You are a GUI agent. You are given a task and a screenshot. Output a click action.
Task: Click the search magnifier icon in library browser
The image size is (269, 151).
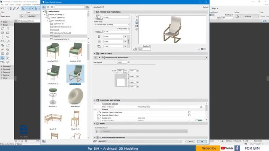coord(52,7)
